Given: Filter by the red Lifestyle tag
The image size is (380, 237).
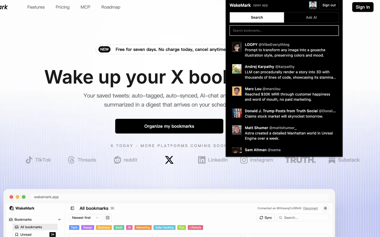Looking at the screenshot, I should pos(195,228).
